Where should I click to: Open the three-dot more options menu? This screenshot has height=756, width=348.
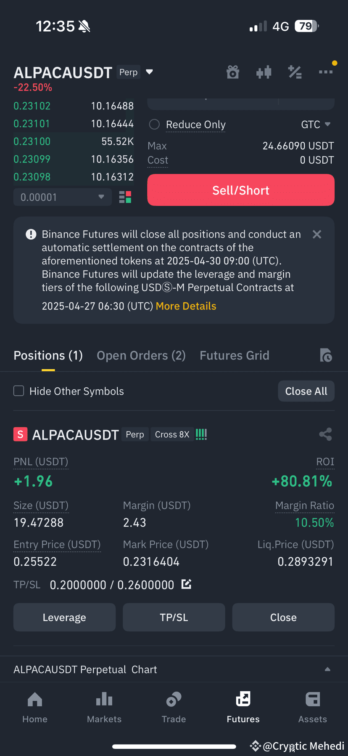(326, 72)
